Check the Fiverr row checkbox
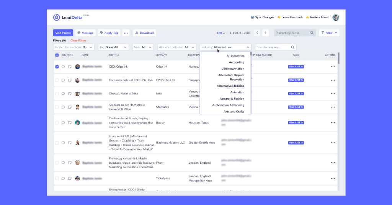392x205 pixels. pyautogui.click(x=57, y=163)
